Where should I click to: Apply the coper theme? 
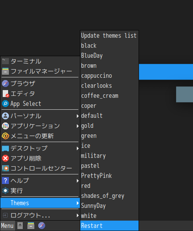[x=109, y=106]
